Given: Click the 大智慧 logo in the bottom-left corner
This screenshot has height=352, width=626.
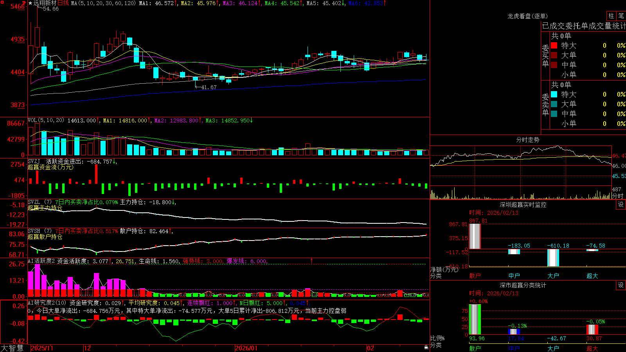Looking at the screenshot, I should tap(12, 348).
